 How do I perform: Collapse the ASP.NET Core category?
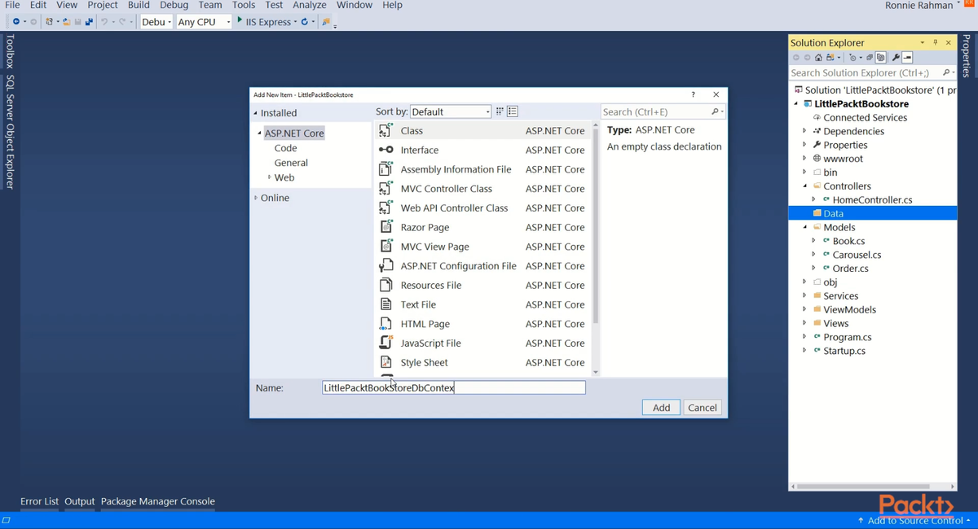pos(259,133)
